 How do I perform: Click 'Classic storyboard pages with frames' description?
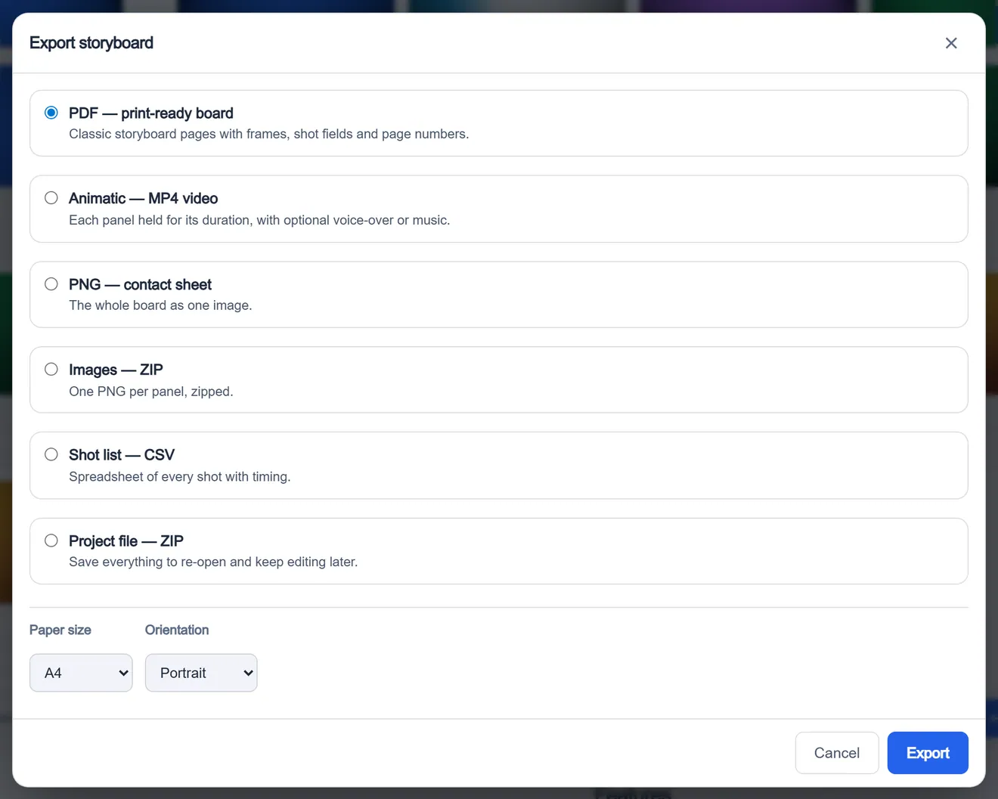coord(269,134)
